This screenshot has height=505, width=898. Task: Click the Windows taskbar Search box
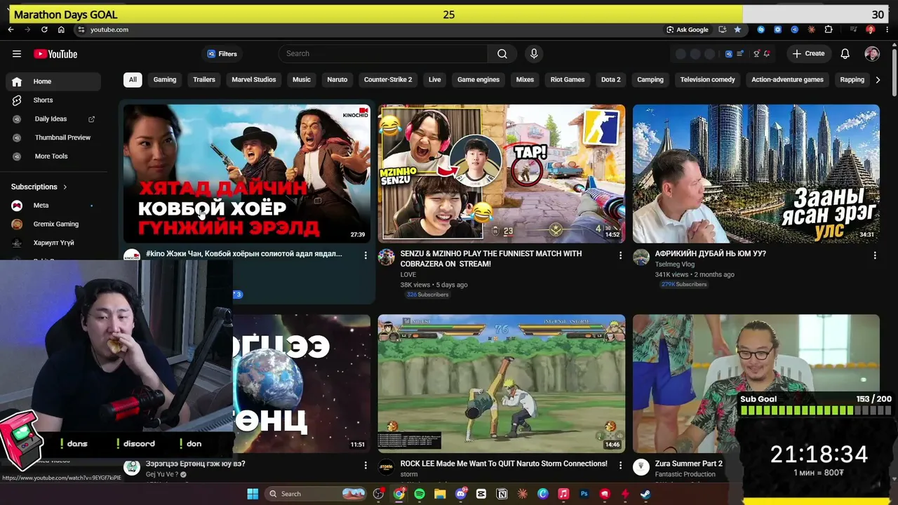click(x=316, y=494)
